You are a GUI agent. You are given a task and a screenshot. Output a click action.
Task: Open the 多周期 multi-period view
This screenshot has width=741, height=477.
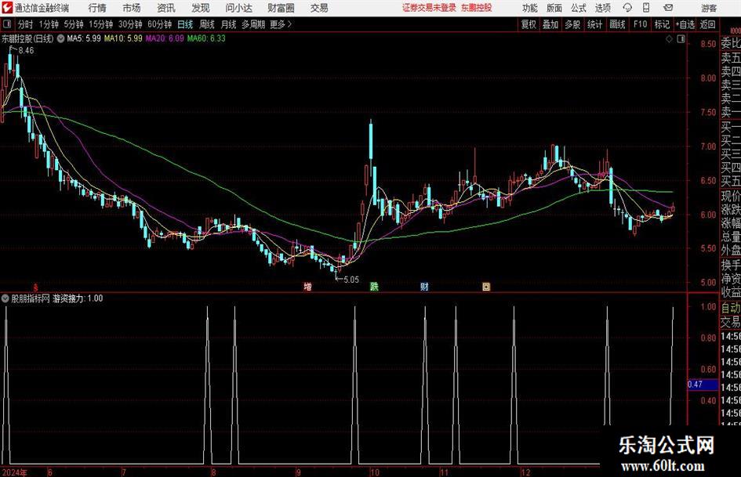point(254,24)
